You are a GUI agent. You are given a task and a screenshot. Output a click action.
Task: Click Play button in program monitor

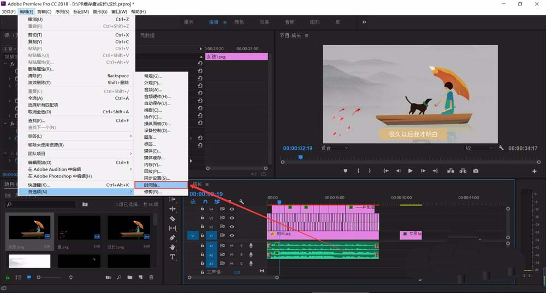click(410, 171)
